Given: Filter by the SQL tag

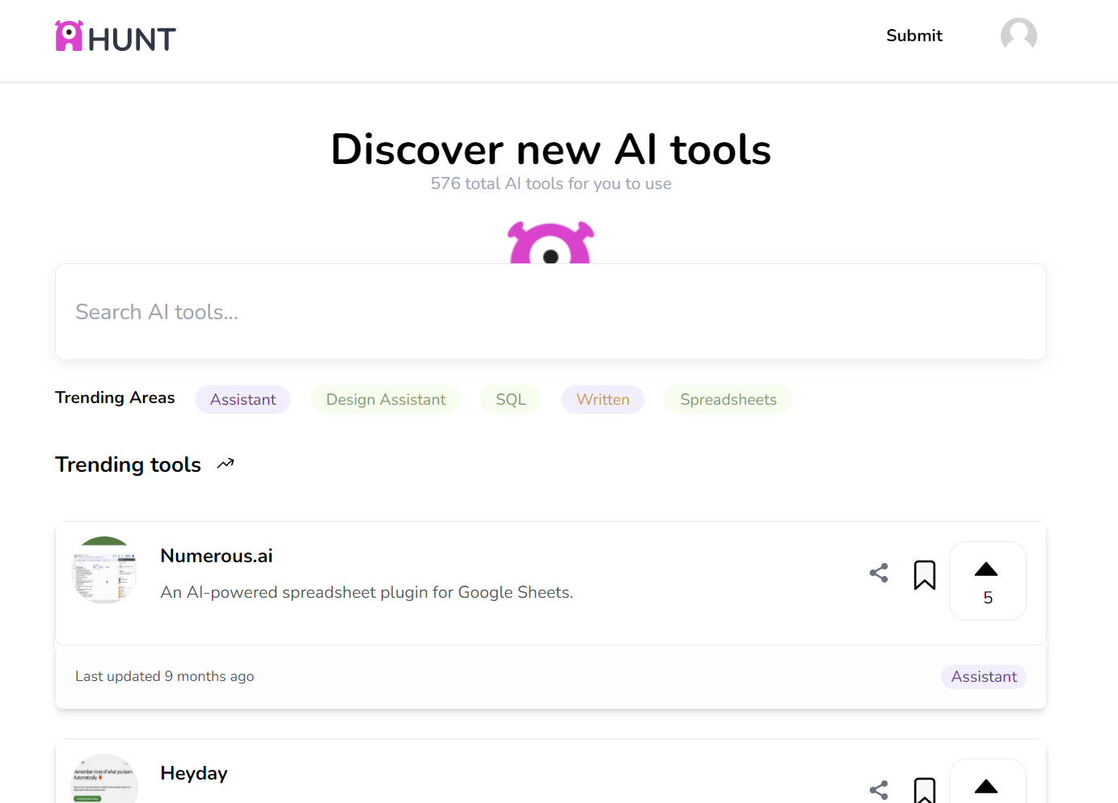Looking at the screenshot, I should (511, 399).
